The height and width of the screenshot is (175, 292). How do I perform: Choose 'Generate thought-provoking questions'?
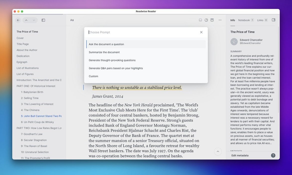pyautogui.click(x=146, y=60)
